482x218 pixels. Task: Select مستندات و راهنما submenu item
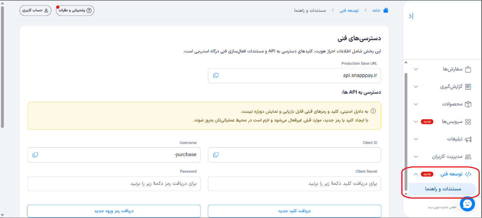pos(442,189)
